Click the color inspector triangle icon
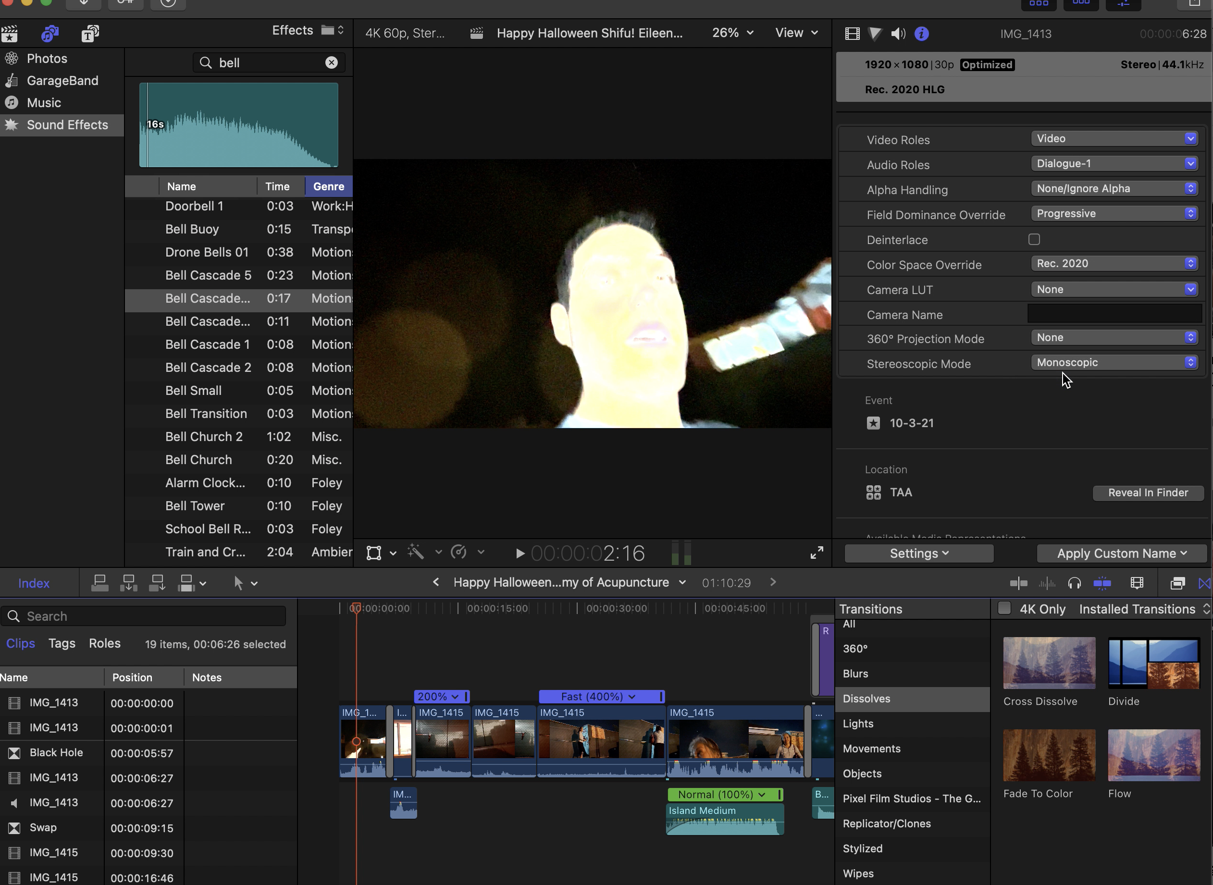Viewport: 1213px width, 885px height. click(875, 34)
